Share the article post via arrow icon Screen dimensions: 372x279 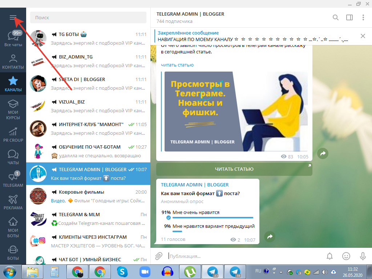322,154
